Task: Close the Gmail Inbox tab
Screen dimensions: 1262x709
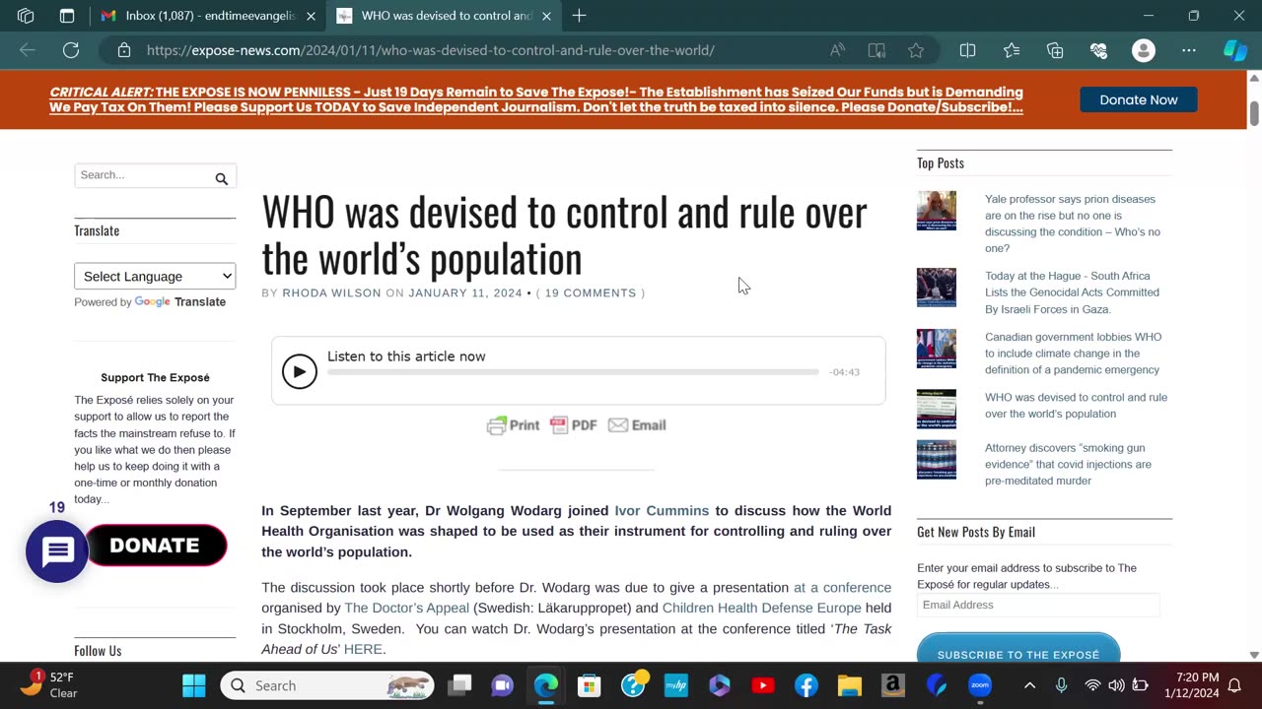Action: point(311,16)
